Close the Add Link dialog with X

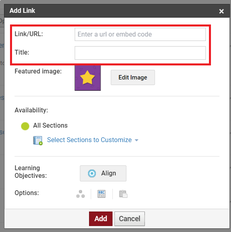coord(221,11)
